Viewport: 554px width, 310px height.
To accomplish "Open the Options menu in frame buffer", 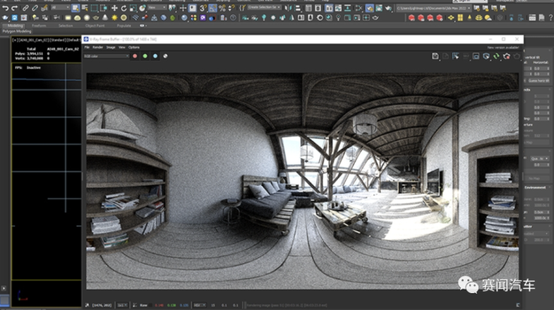I will (x=134, y=47).
